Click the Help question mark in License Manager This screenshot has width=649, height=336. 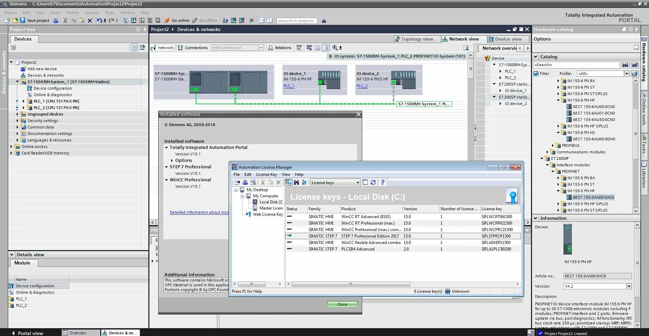pyautogui.click(x=383, y=182)
